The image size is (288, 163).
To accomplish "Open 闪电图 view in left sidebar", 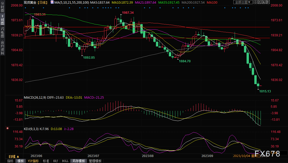I will [x=2, y=32].
